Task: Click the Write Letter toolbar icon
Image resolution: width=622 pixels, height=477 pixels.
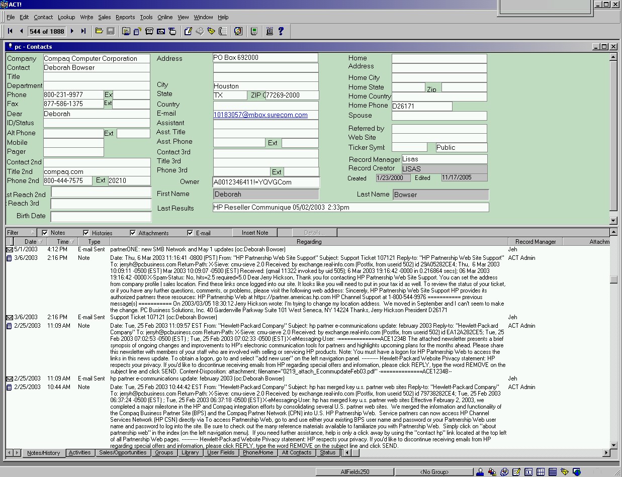Action: pyautogui.click(x=188, y=31)
